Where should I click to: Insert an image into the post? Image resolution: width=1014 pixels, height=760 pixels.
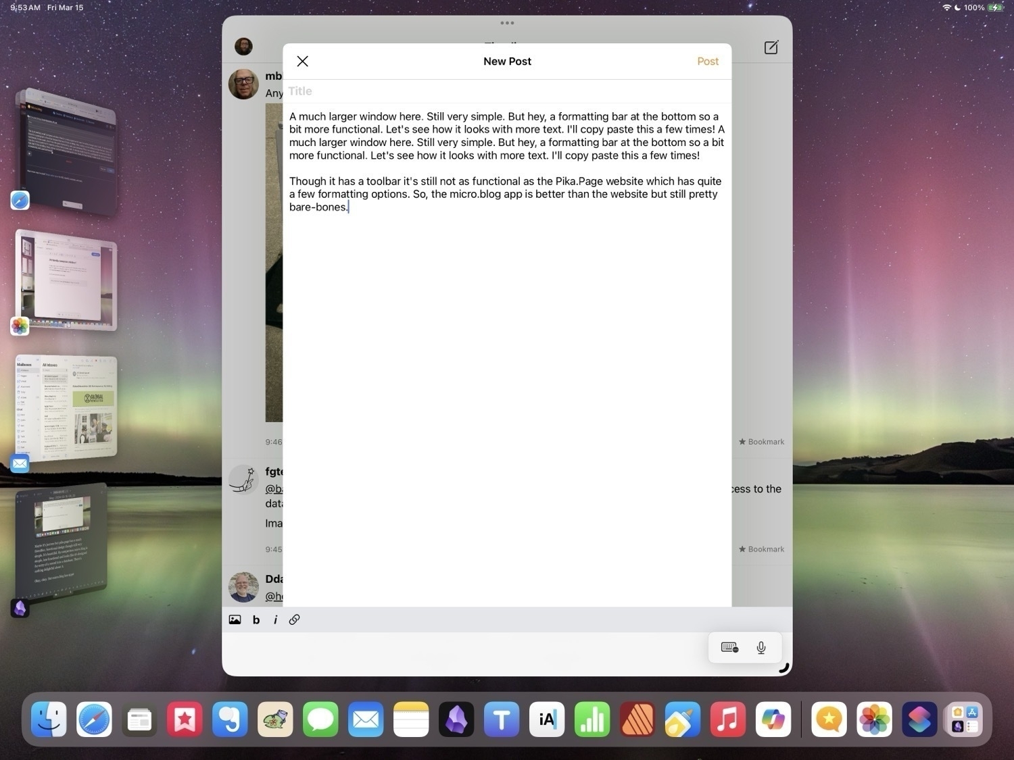235,619
